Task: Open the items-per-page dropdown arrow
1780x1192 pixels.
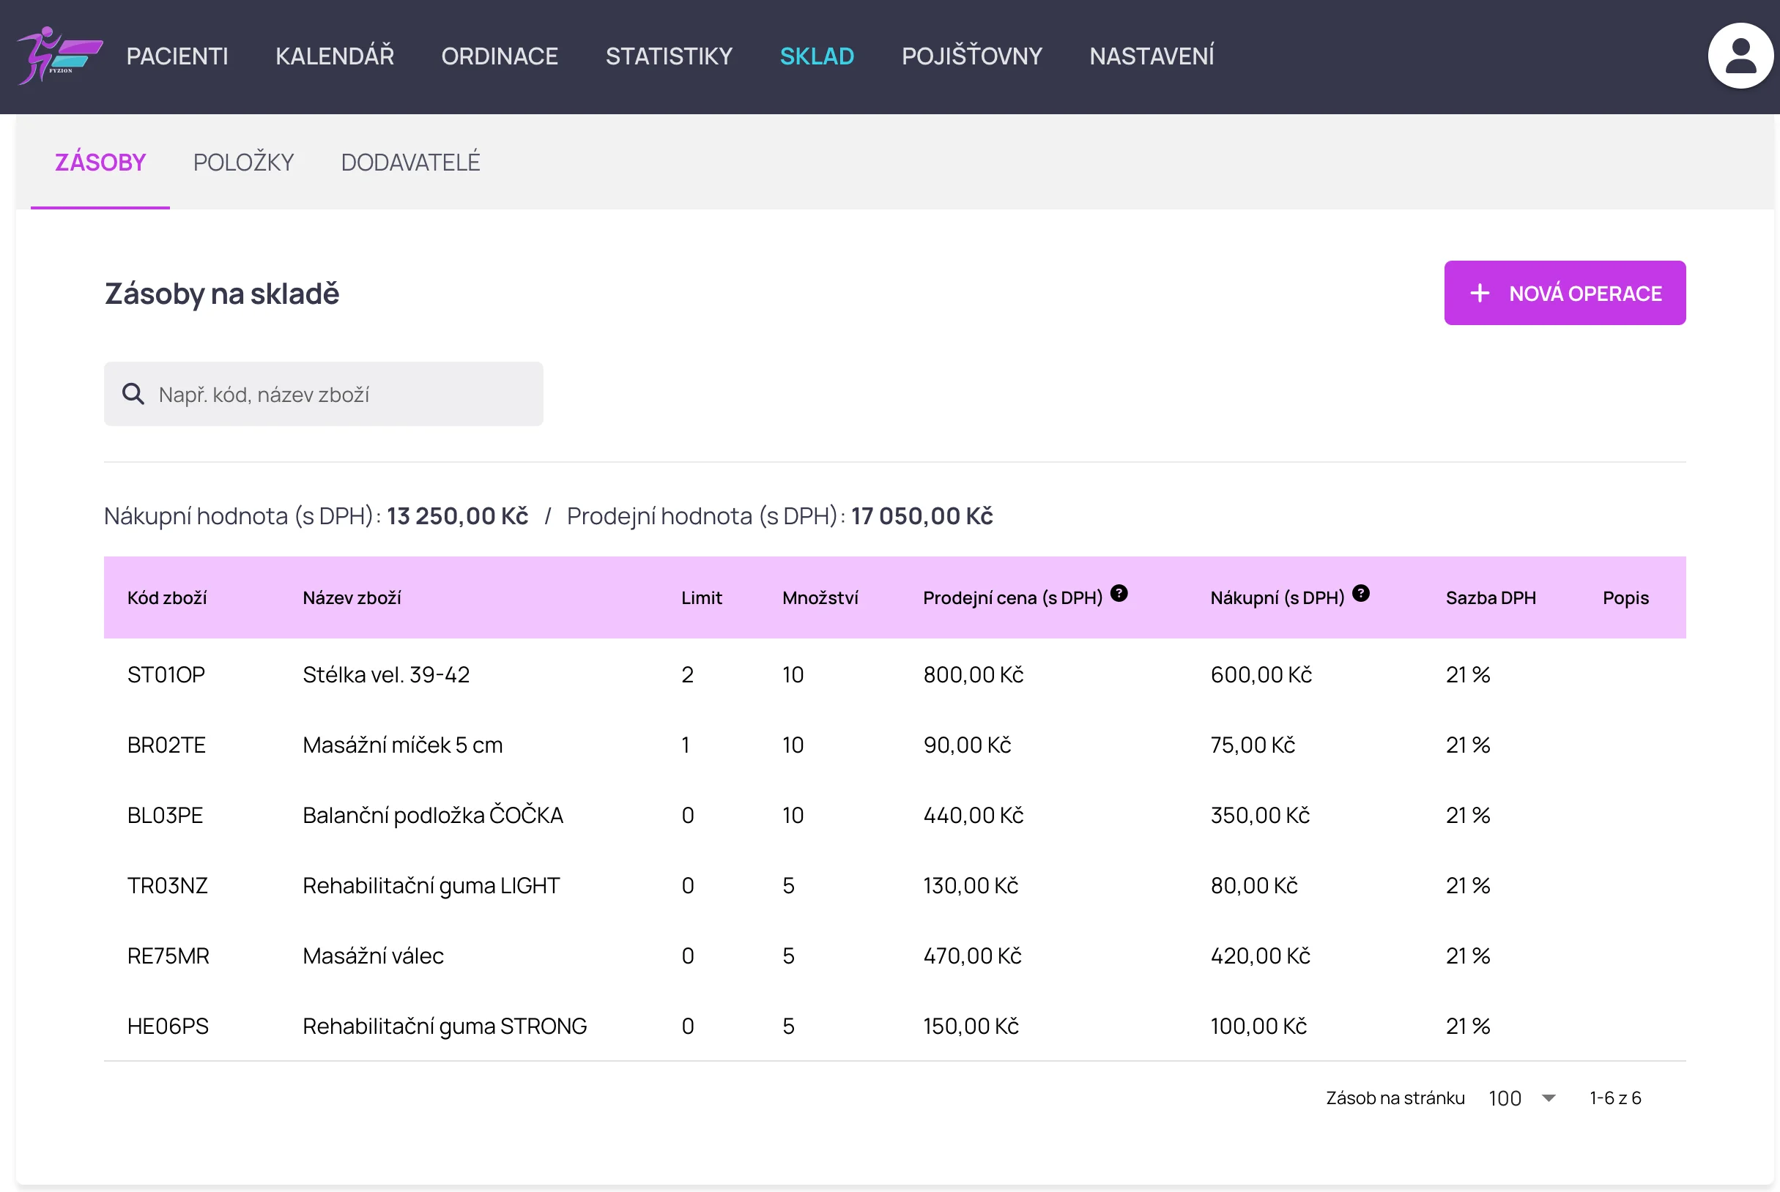Action: [1548, 1098]
